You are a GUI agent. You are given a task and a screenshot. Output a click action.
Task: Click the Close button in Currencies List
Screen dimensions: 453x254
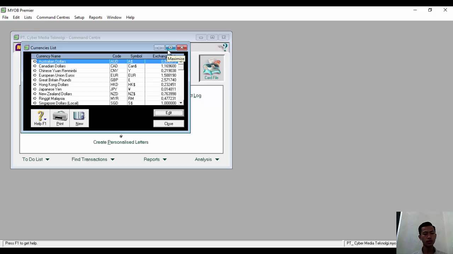click(x=169, y=124)
